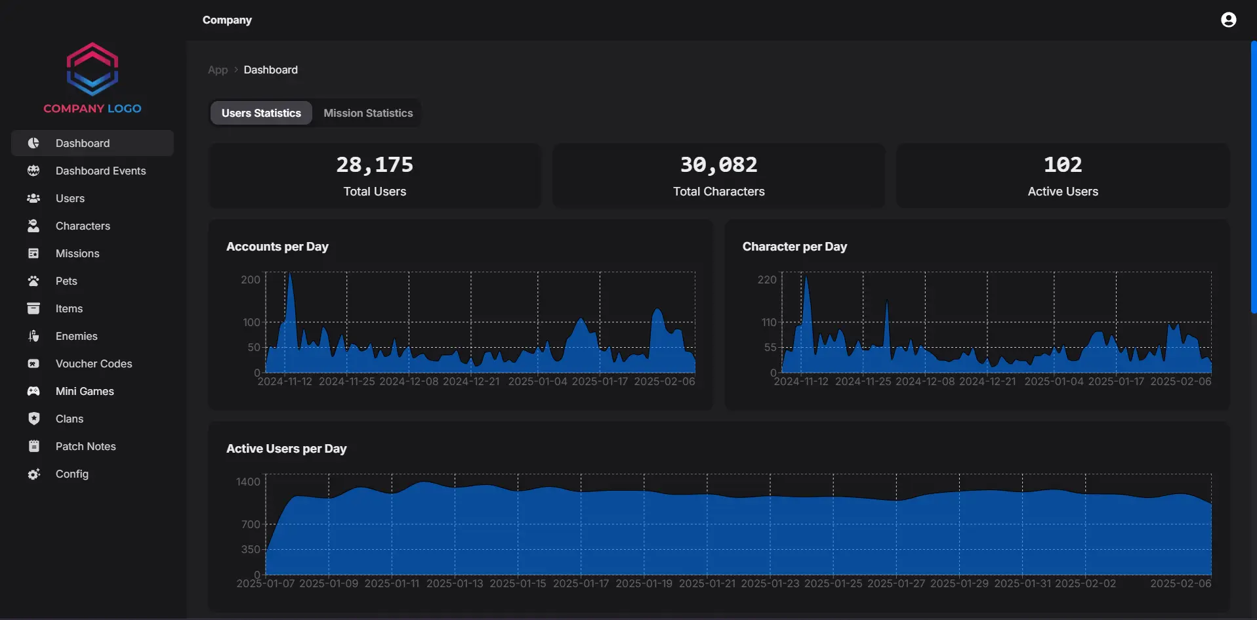Click the Clans shield icon
The height and width of the screenshot is (620, 1257).
pyautogui.click(x=33, y=419)
